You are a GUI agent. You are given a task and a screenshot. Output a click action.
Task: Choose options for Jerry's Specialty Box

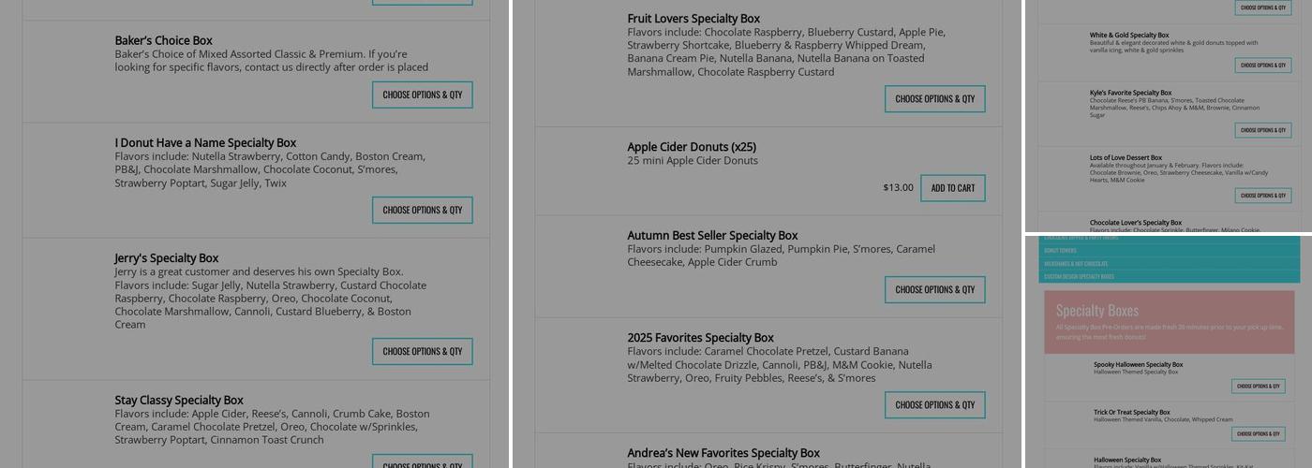click(x=422, y=351)
